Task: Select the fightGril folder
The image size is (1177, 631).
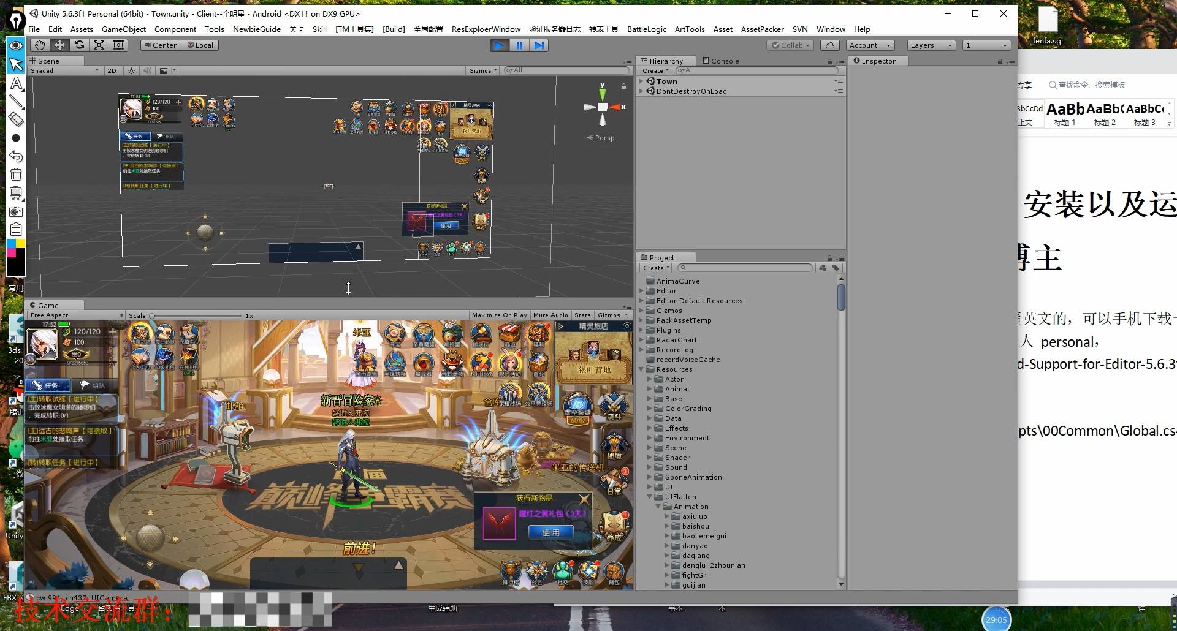Action: pos(695,575)
